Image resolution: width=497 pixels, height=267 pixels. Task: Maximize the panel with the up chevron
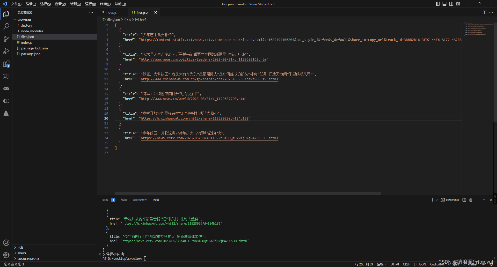pos(484,200)
